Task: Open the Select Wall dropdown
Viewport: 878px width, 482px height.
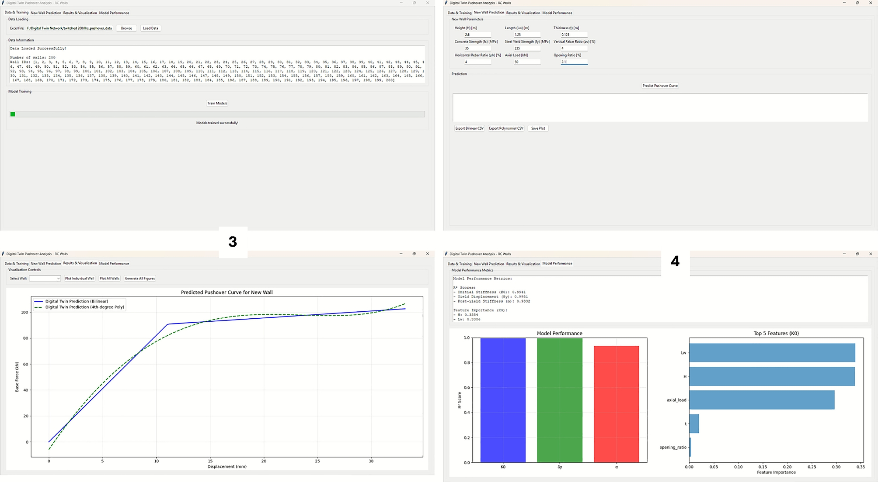Action: click(x=45, y=279)
